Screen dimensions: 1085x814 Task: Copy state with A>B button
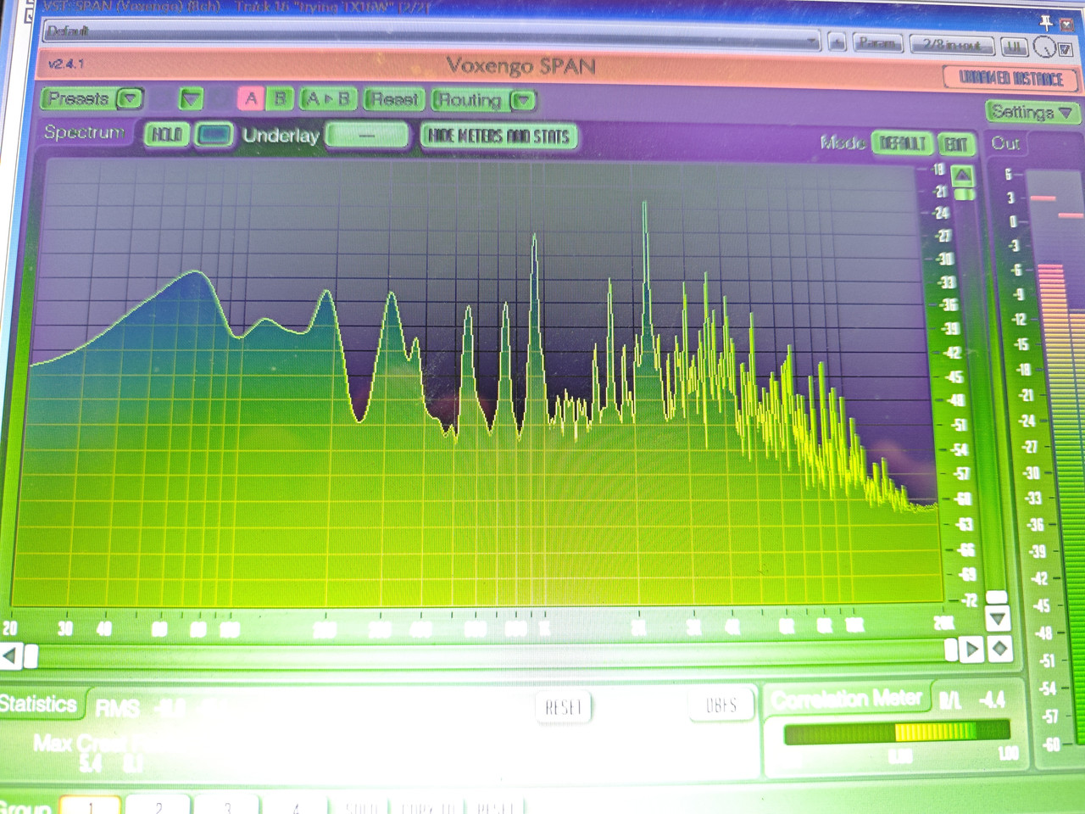click(x=328, y=99)
